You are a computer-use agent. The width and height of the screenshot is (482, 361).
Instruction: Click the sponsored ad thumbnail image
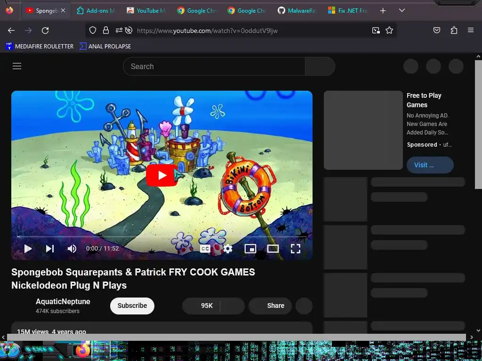pos(363,130)
